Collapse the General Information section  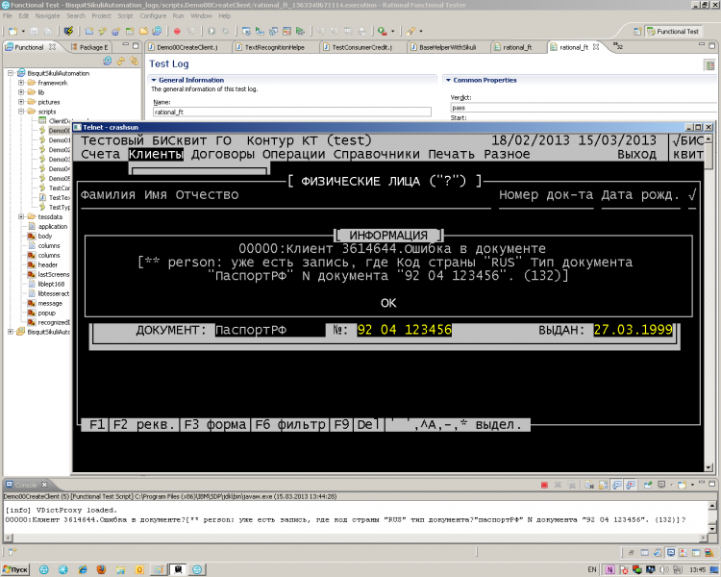[x=154, y=80]
